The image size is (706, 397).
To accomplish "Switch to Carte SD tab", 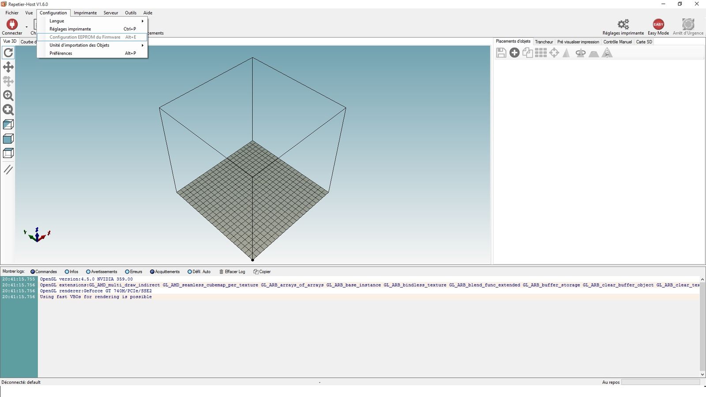I will (x=644, y=42).
